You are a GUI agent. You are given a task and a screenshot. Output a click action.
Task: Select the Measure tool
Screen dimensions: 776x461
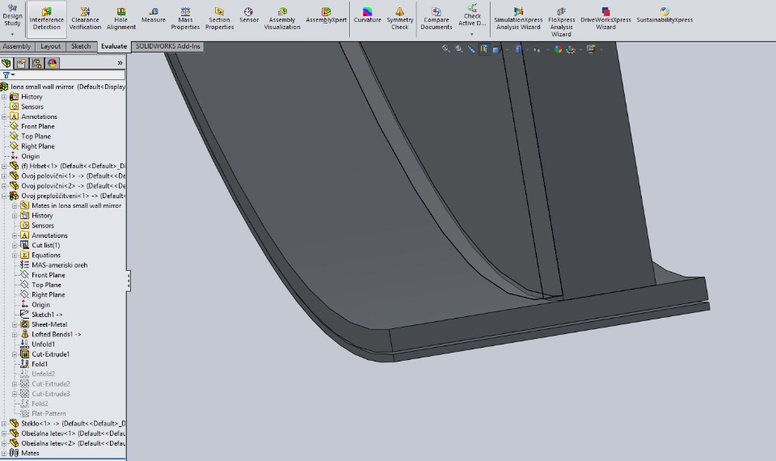click(x=154, y=15)
